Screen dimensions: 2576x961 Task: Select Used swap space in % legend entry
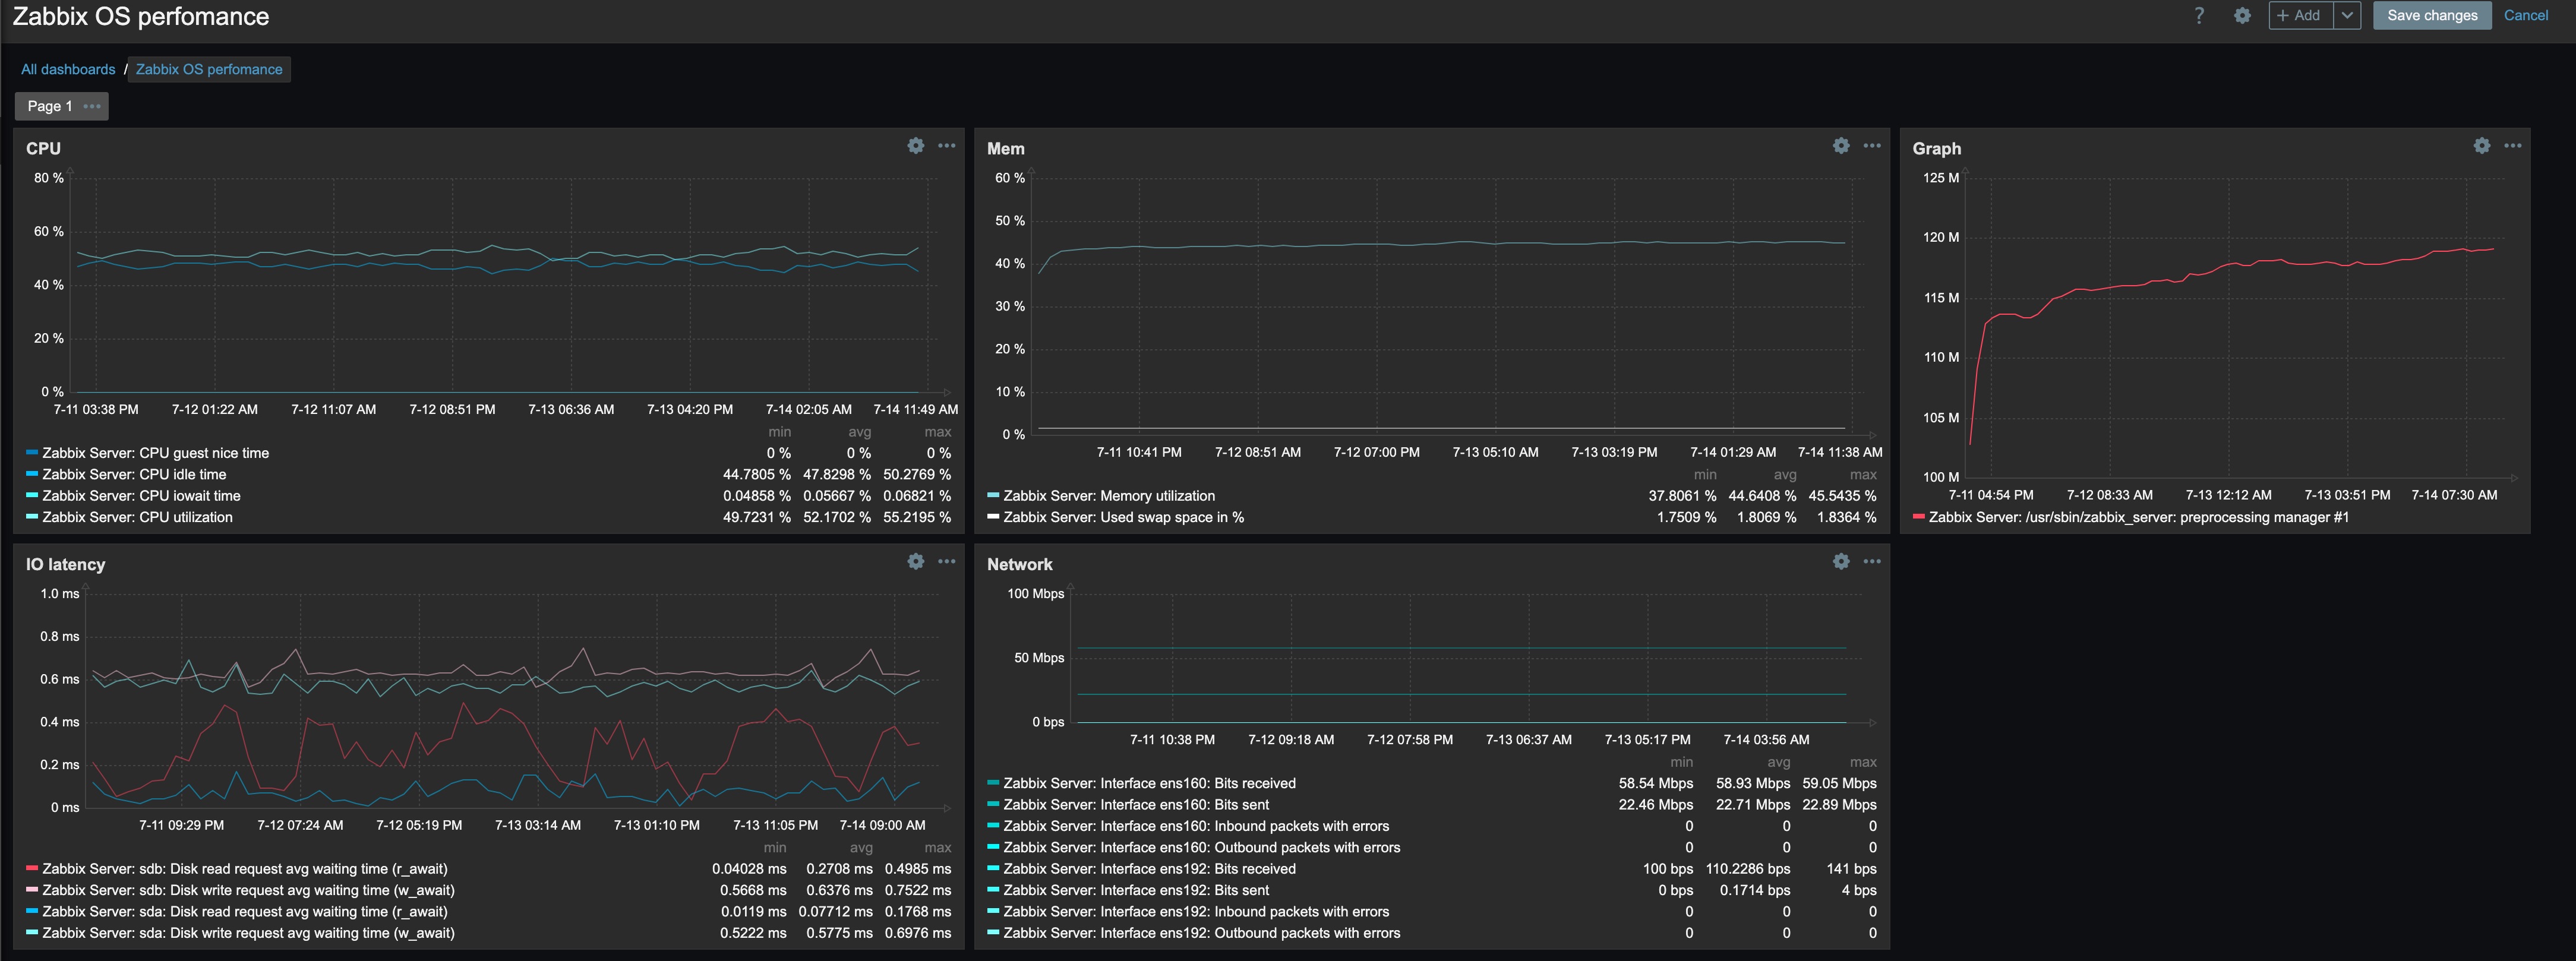pyautogui.click(x=1123, y=517)
